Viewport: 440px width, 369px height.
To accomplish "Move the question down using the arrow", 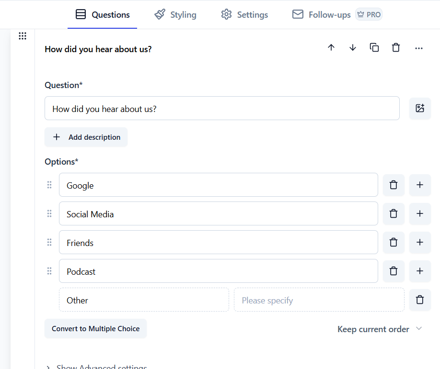I will (x=353, y=47).
